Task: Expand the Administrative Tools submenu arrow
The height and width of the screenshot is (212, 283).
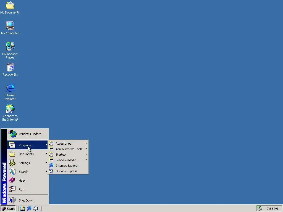Action: point(86,149)
